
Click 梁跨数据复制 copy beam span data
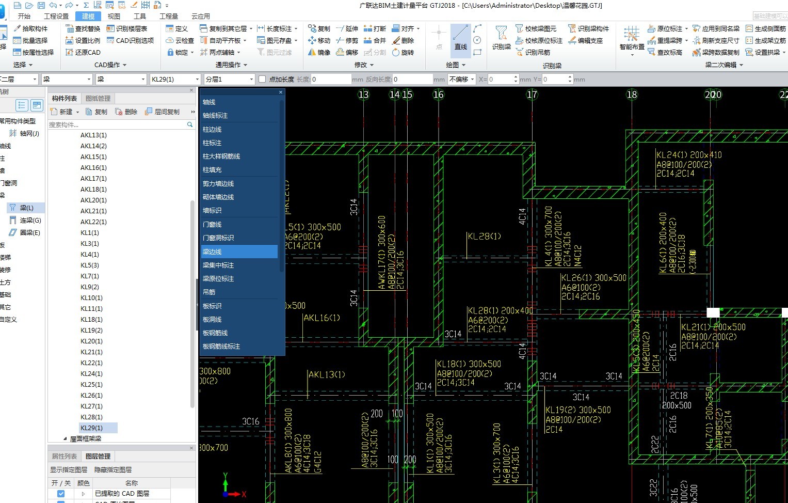pyautogui.click(x=716, y=52)
